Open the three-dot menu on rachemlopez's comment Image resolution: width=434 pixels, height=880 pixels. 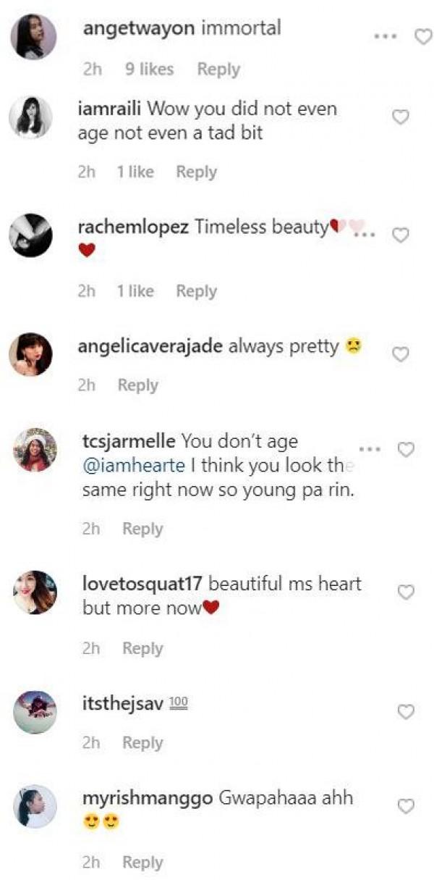[368, 234]
